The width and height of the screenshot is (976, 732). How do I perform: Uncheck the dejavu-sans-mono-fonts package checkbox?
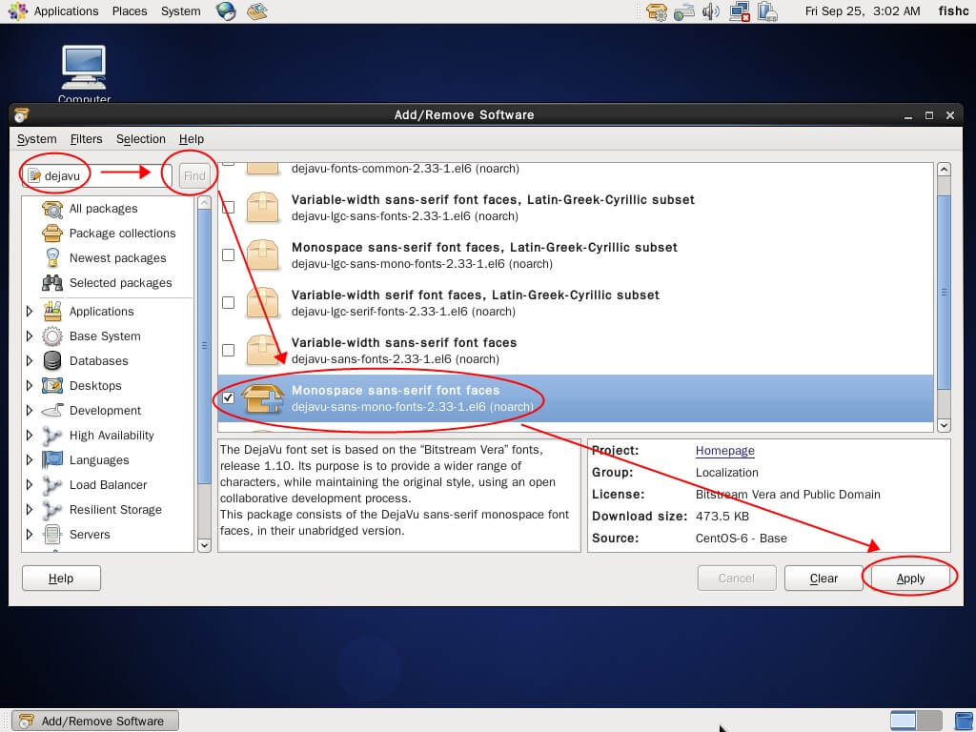(228, 398)
